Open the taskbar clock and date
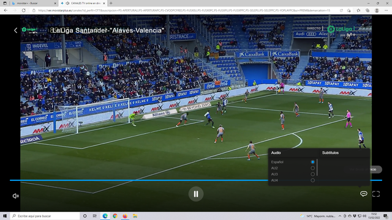Screen dimensions: 392x220 (374, 216)
